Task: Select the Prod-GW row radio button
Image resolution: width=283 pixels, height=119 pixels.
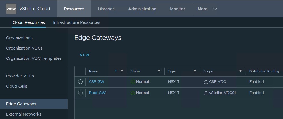Action: (80, 93)
